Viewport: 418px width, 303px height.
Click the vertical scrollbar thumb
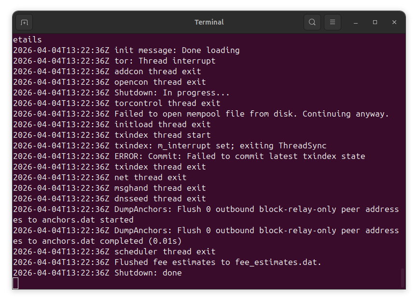pyautogui.click(x=403, y=277)
